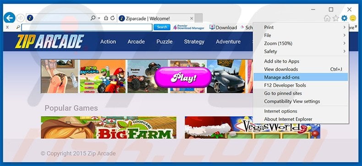Click the toolbar's small magnifier icon
362x166 pixels.
[18, 27]
